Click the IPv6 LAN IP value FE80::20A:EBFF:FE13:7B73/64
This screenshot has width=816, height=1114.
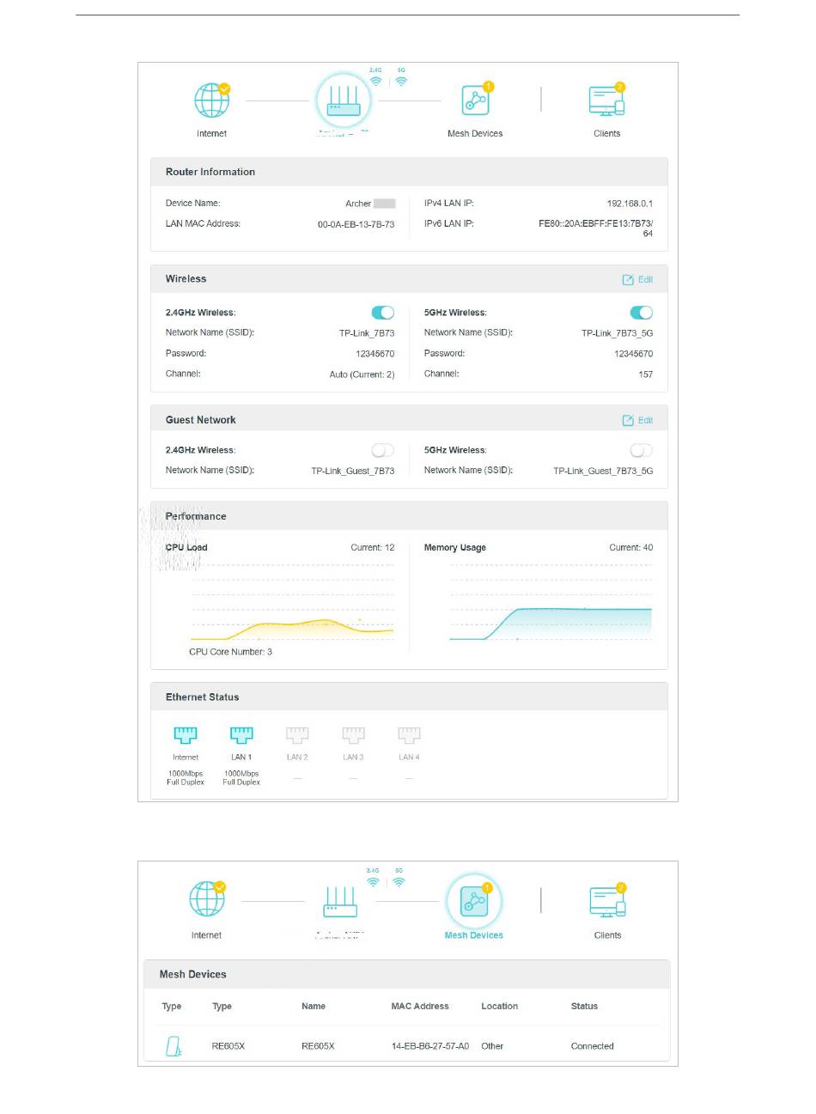tap(596, 228)
